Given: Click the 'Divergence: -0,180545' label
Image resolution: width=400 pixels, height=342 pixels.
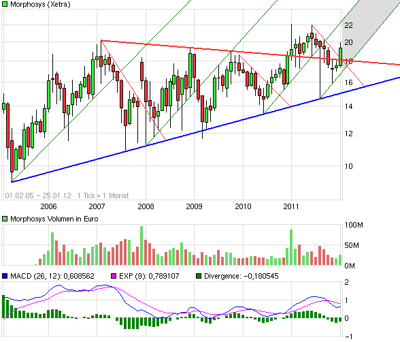Looking at the screenshot, I should (x=241, y=276).
